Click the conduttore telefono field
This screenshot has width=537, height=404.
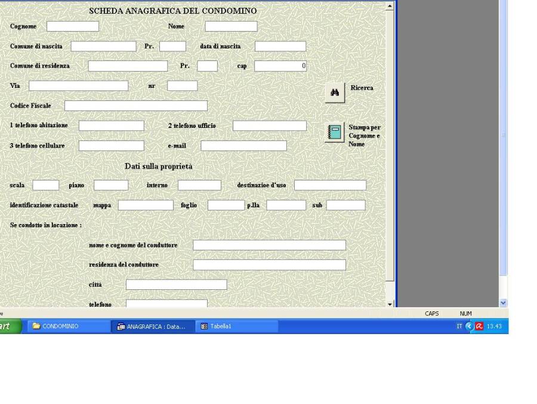pyautogui.click(x=167, y=304)
